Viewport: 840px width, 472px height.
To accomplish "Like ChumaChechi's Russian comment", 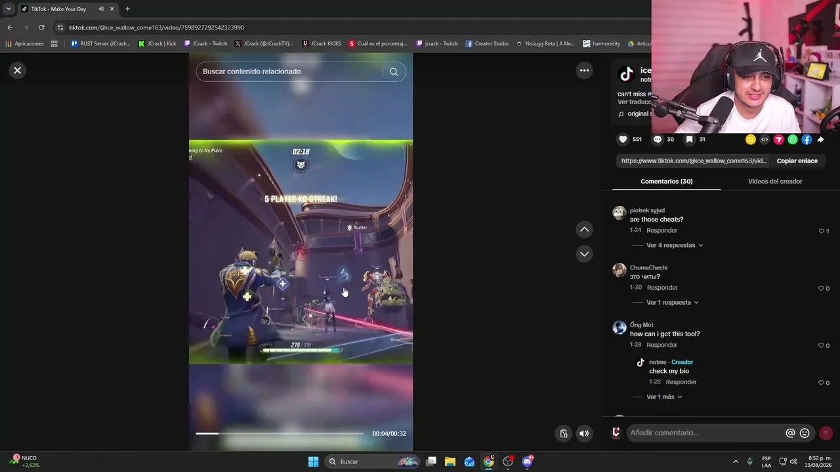I will click(x=821, y=288).
